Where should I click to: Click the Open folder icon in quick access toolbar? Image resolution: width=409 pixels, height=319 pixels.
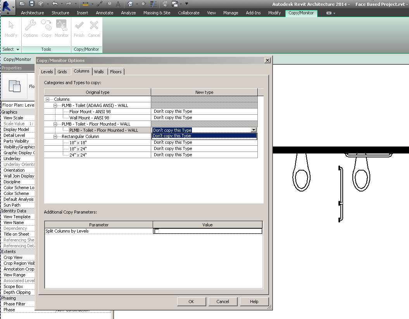pos(22,4)
